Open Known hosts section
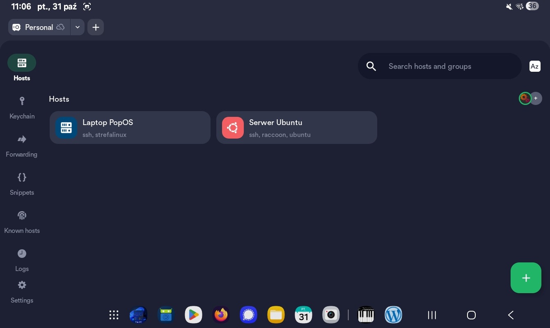The width and height of the screenshot is (550, 328). 22,222
